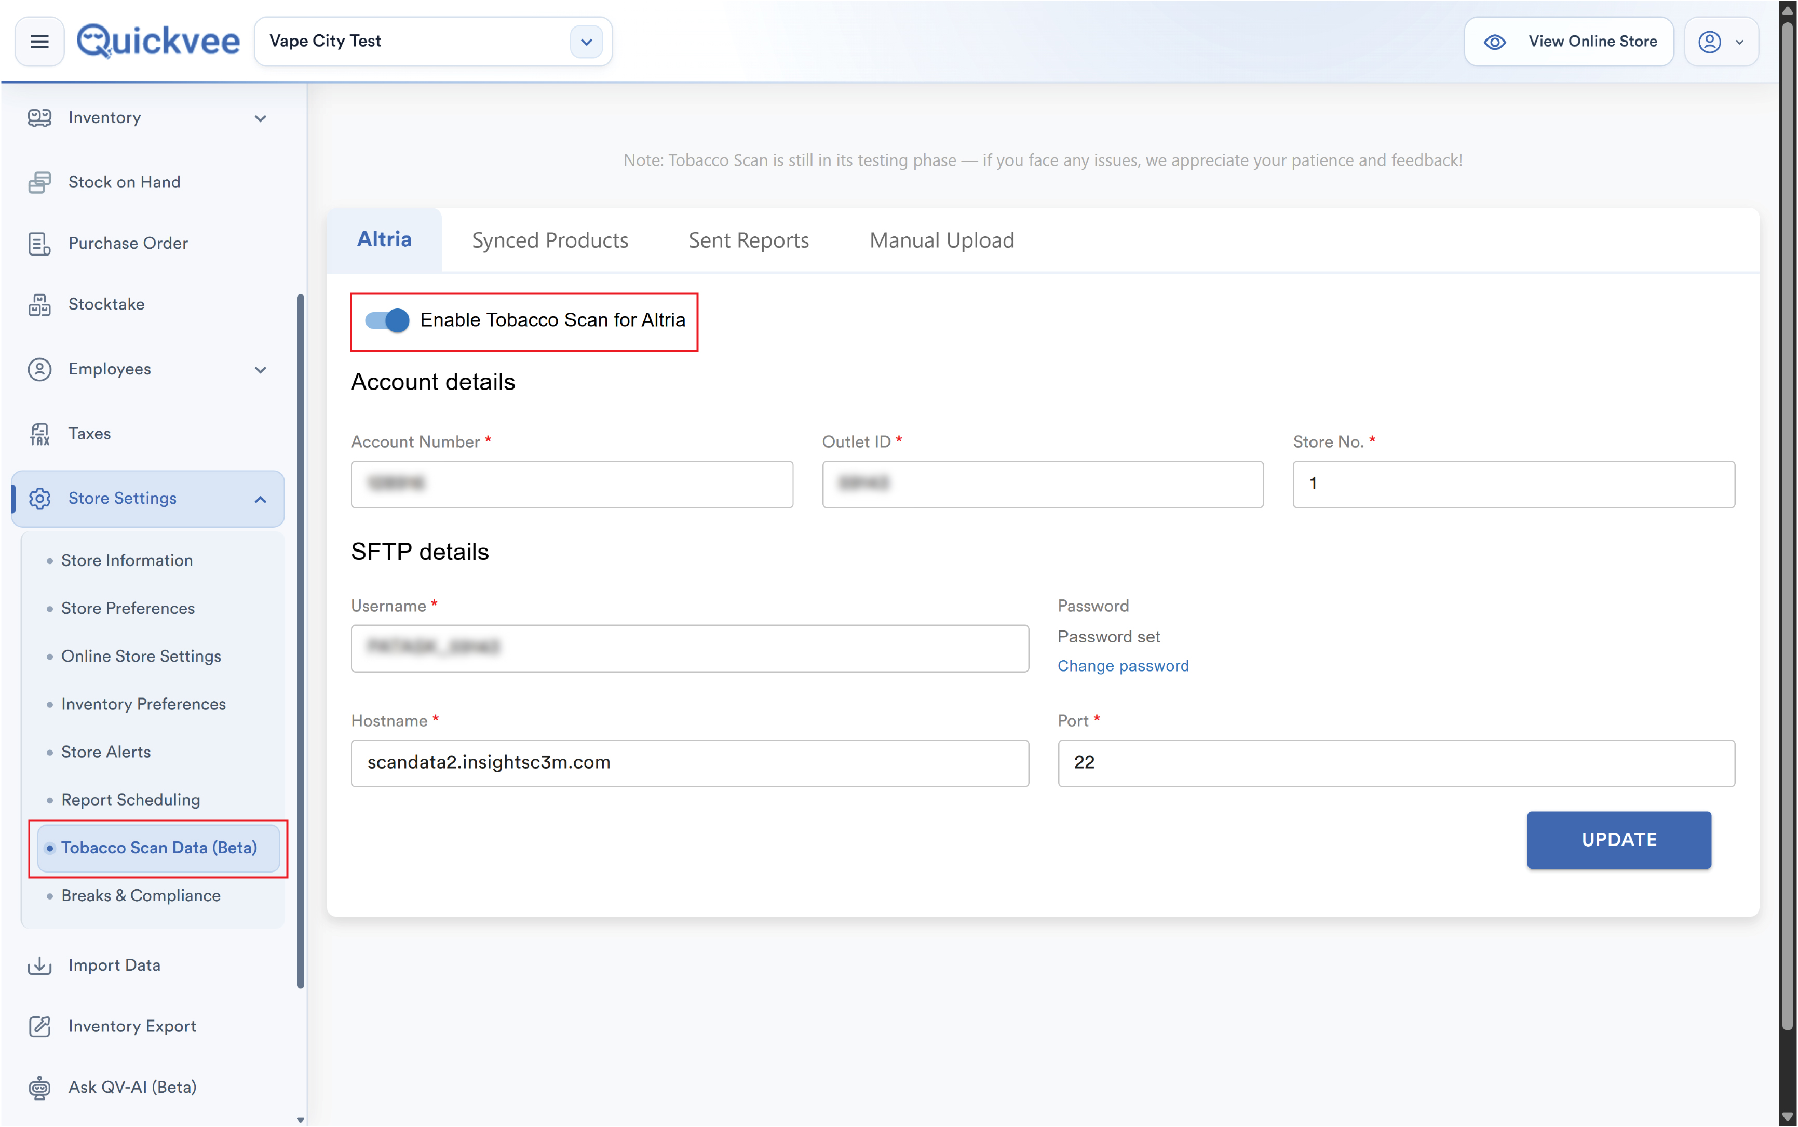Click the View Online Store button

(1569, 42)
